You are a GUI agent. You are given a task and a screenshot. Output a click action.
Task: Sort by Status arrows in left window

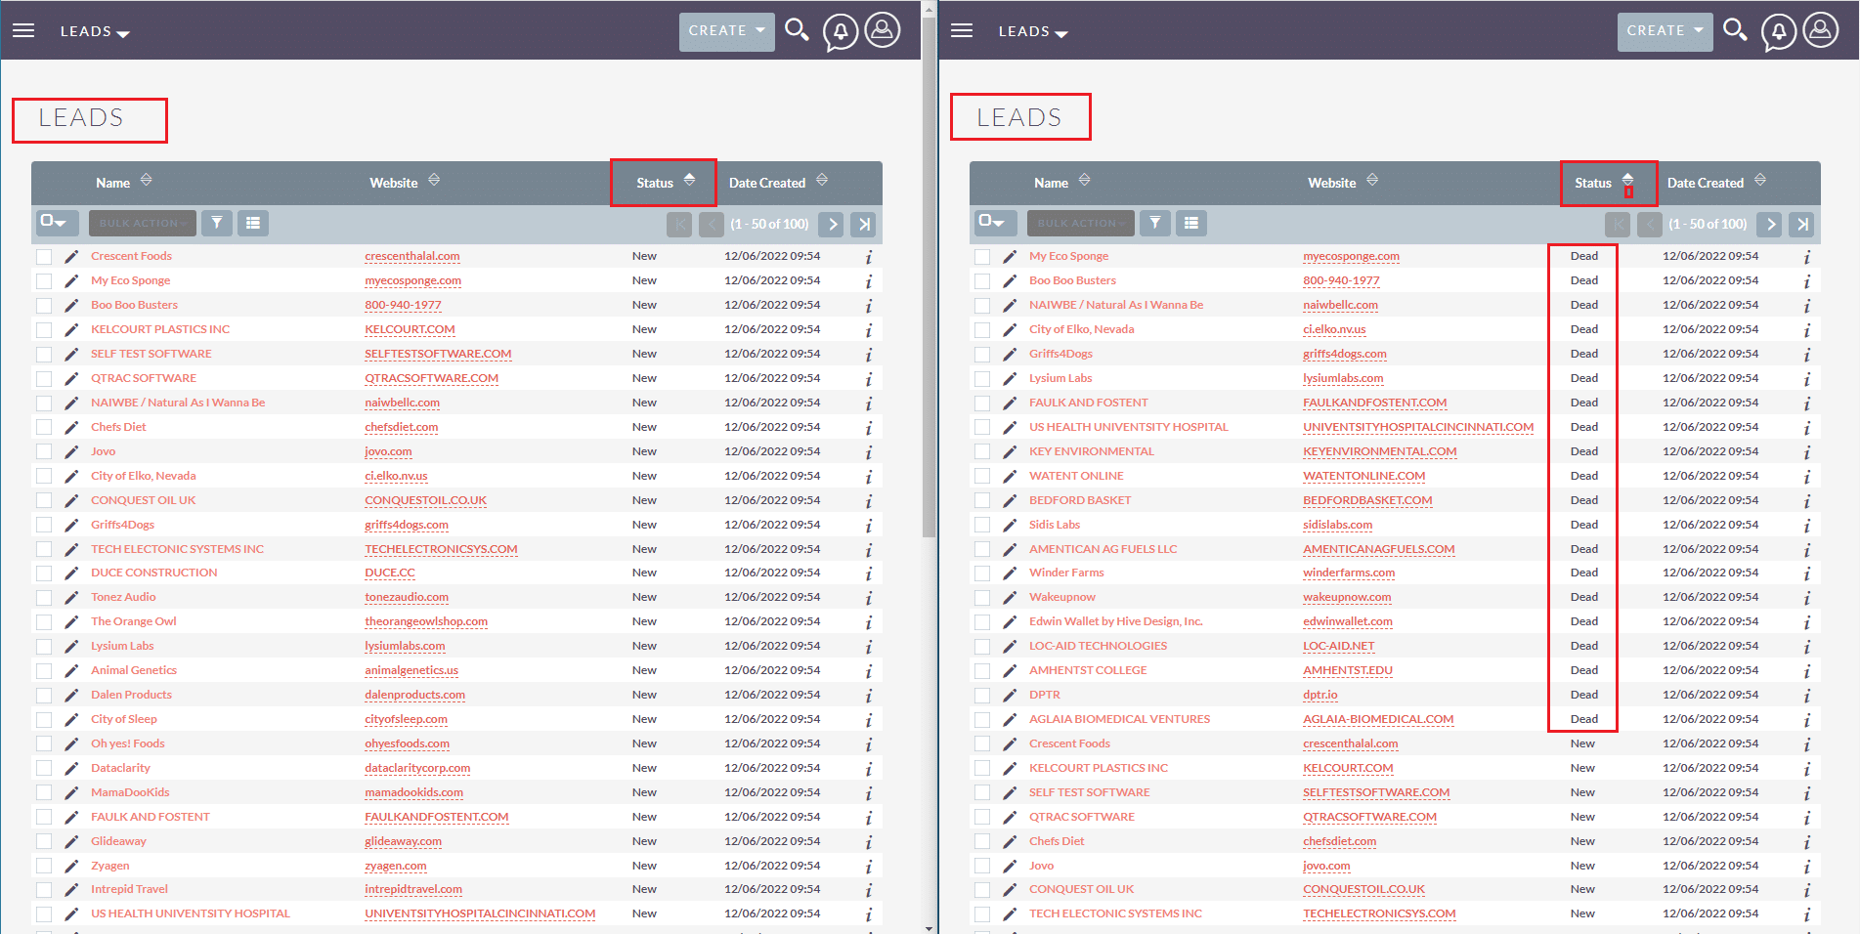coord(689,180)
